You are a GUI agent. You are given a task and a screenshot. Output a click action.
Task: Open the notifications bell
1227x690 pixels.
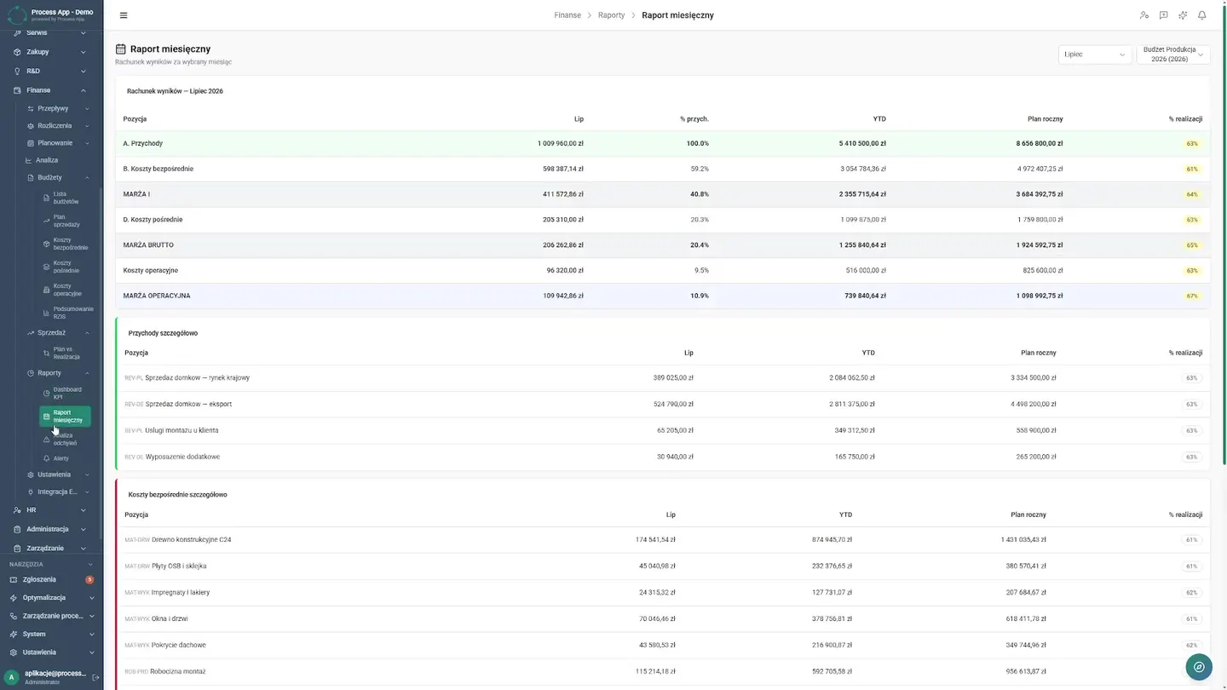point(1202,15)
